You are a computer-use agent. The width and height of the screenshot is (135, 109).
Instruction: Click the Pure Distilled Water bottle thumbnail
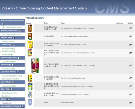tap(30, 103)
